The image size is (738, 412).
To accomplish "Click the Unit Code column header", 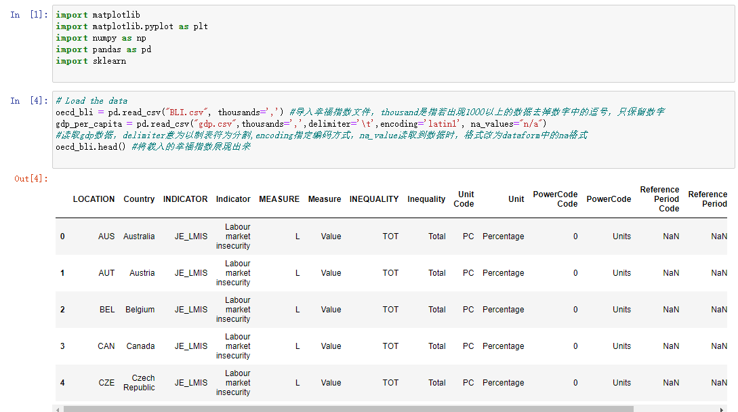I will [464, 199].
